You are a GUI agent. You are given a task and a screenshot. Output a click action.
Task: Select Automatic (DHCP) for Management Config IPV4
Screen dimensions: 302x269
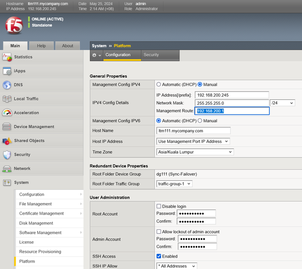click(x=159, y=85)
